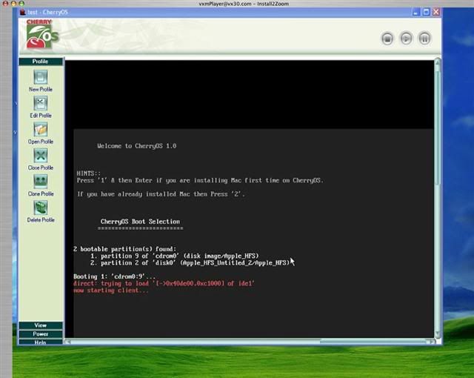Open the Help sidebar section

[41, 342]
